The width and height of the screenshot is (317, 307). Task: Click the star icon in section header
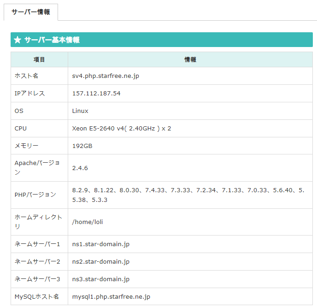click(18, 40)
